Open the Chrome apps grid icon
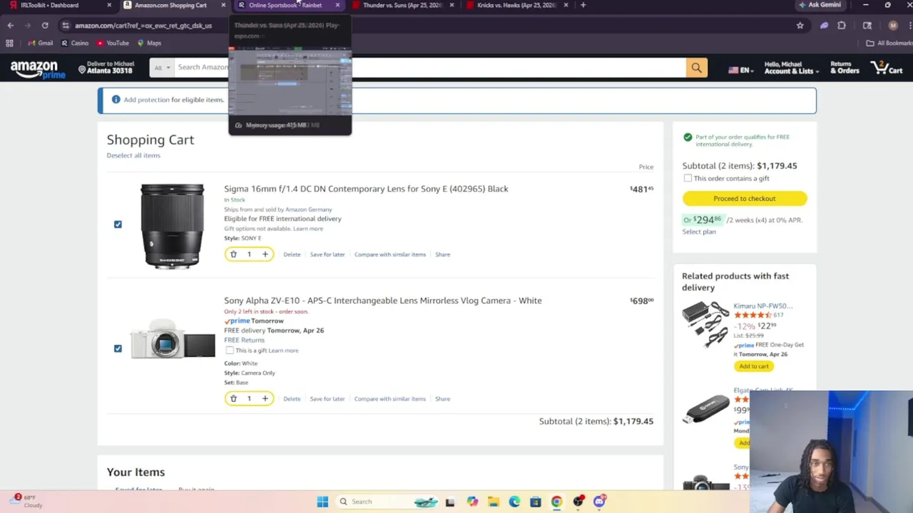 (9, 43)
